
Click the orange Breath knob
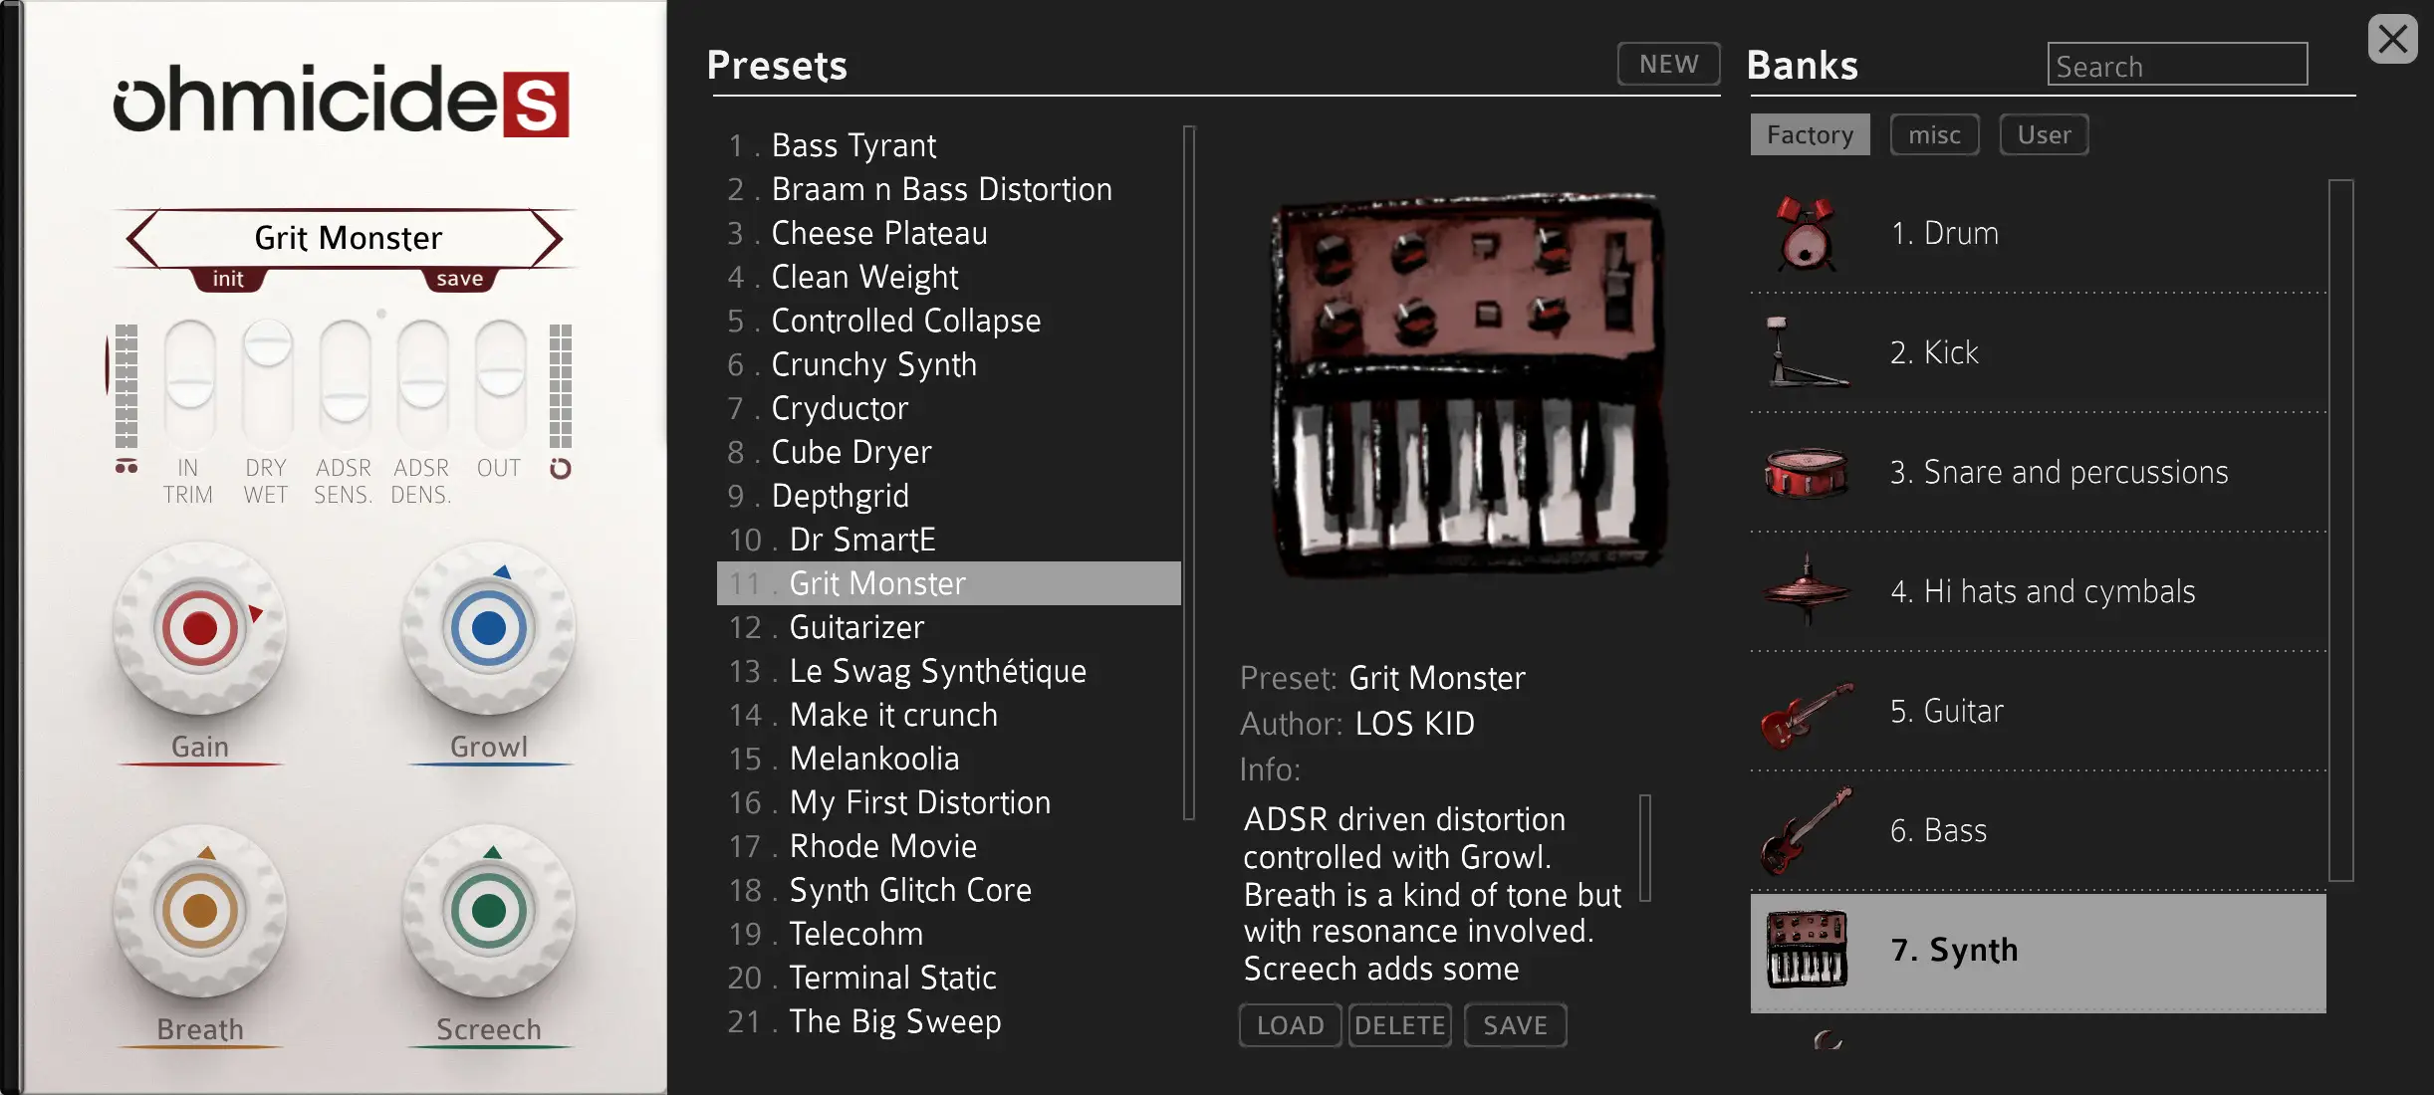click(199, 911)
